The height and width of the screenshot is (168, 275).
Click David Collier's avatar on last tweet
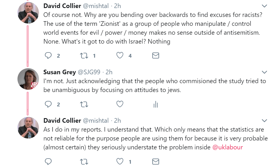pyautogui.click(x=28, y=128)
